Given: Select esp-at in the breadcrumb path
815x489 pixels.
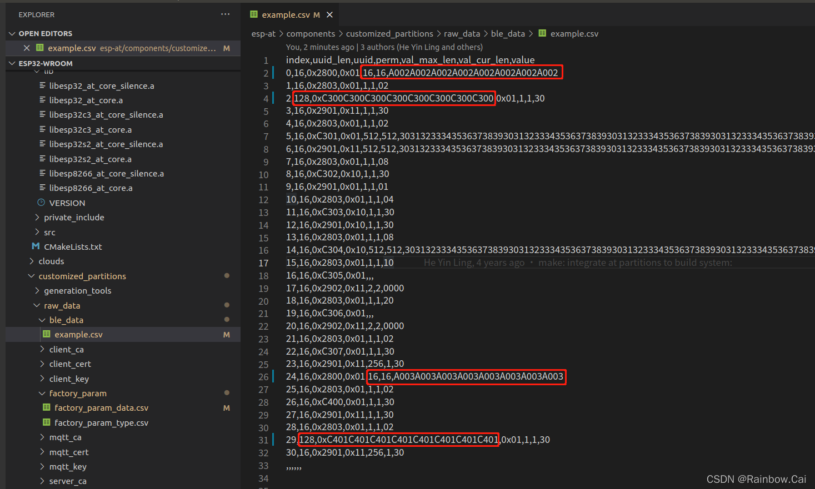Looking at the screenshot, I should [263, 33].
